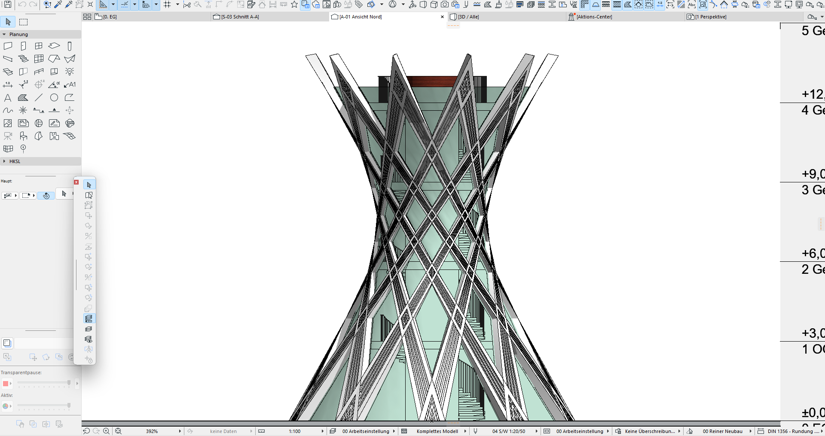Select the Angle Dimension tool

click(54, 85)
